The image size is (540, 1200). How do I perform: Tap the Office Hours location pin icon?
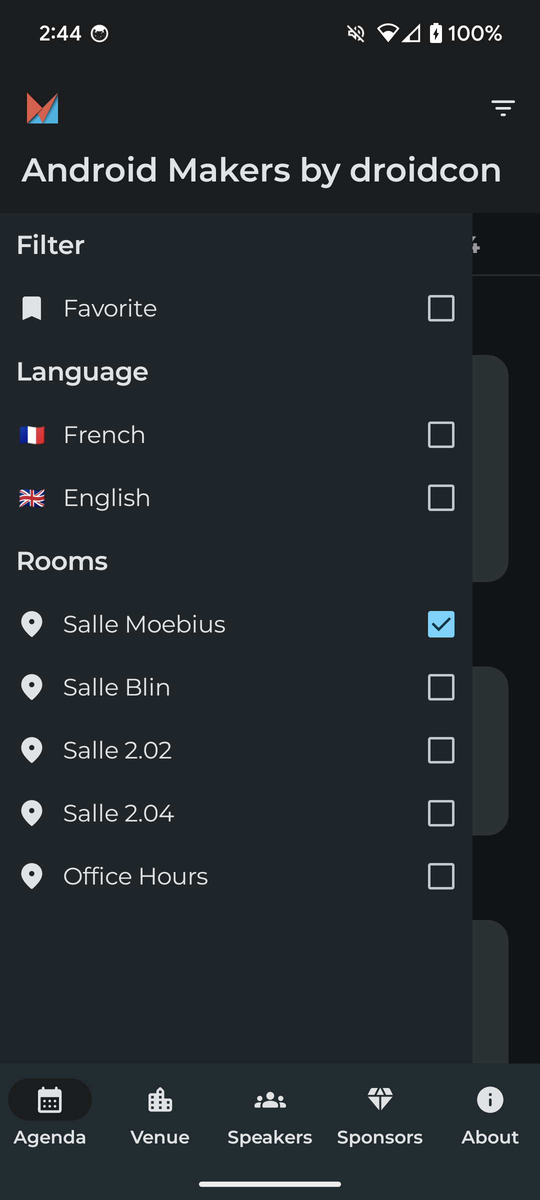pos(31,876)
